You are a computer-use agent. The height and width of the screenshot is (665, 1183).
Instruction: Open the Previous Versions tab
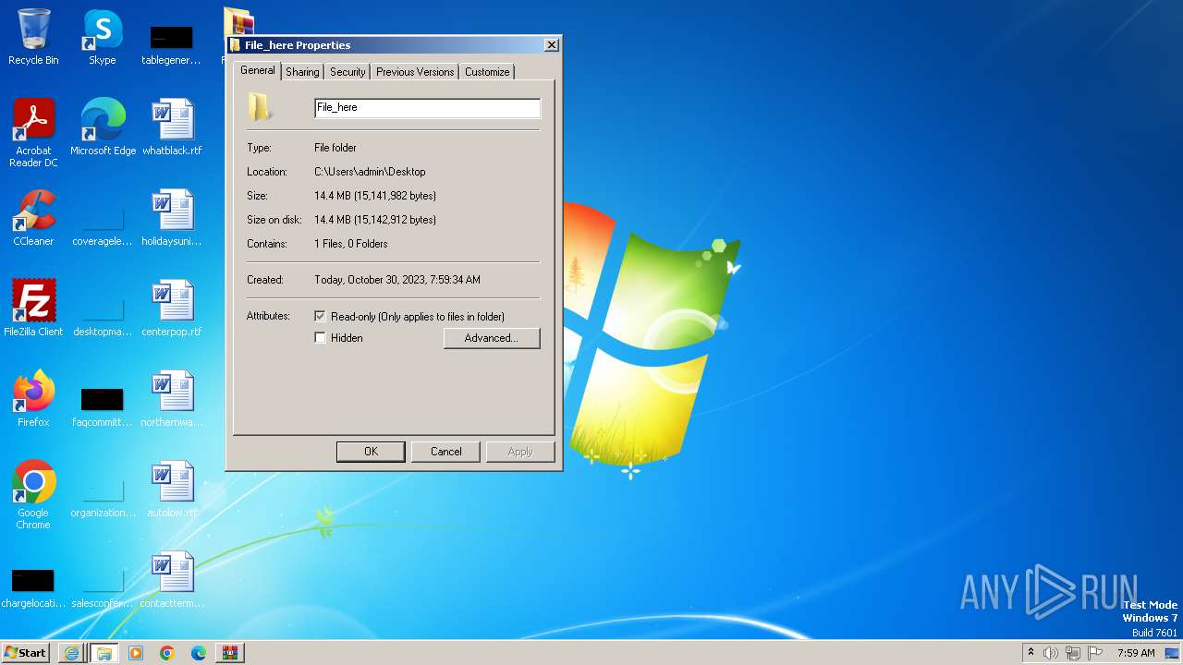tap(415, 72)
